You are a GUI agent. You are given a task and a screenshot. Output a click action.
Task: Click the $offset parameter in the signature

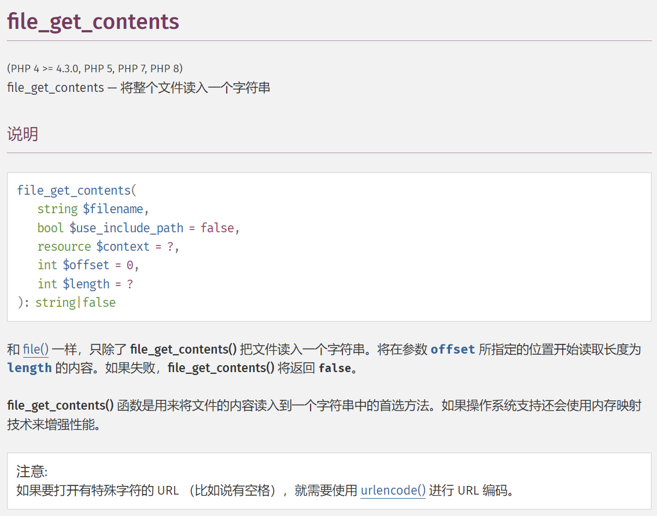coord(86,265)
